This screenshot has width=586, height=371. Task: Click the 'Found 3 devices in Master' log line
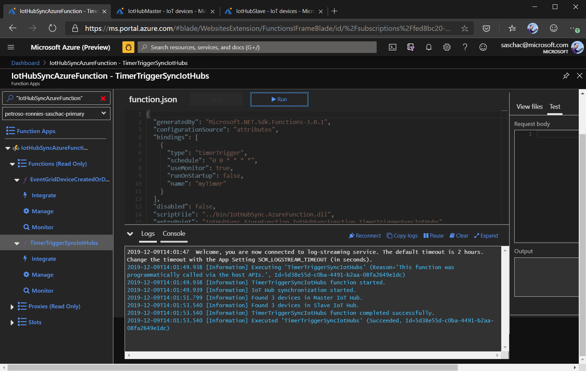pyautogui.click(x=245, y=298)
